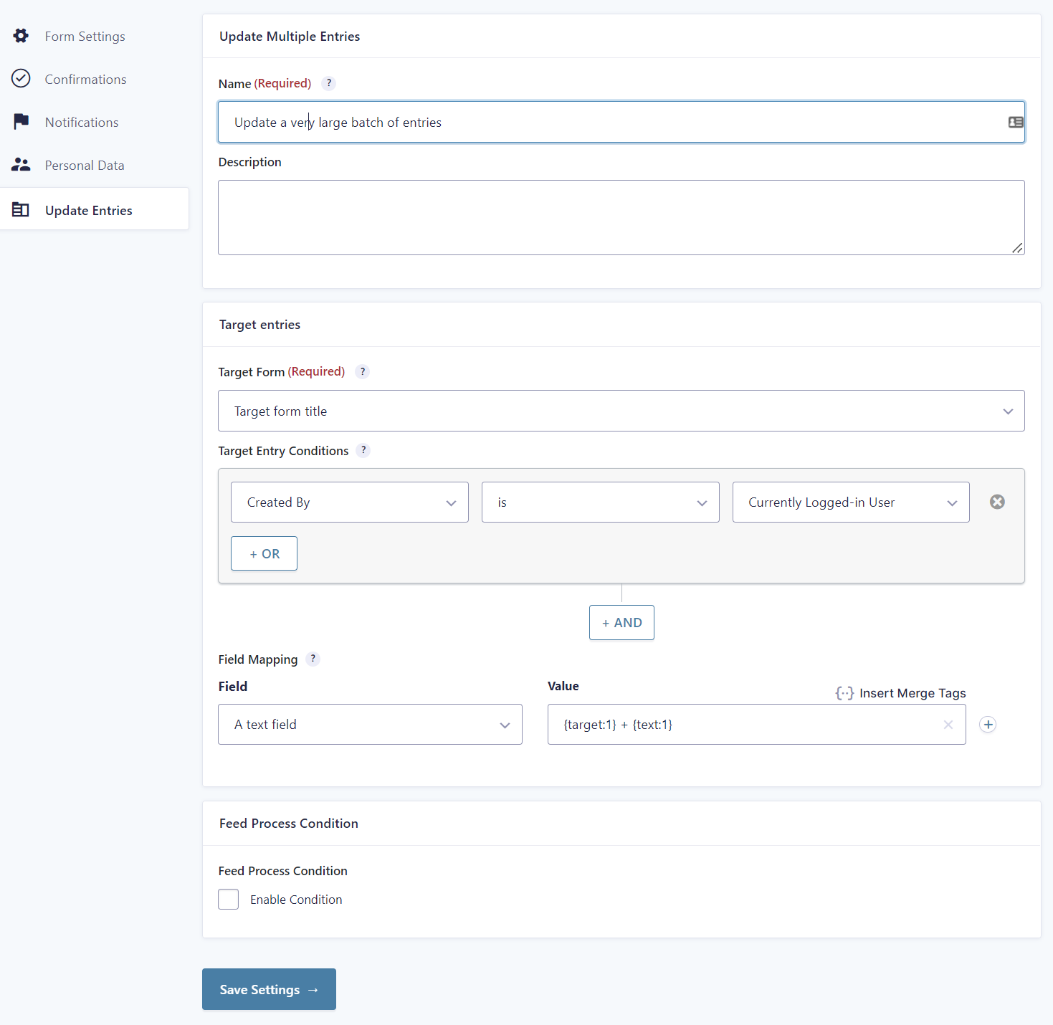
Task: Click the help icon beside Field Mapping
Action: click(x=313, y=659)
